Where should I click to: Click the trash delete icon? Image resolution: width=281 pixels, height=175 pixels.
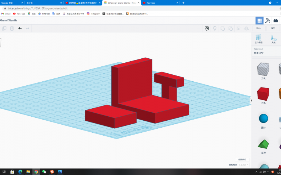point(12,28)
